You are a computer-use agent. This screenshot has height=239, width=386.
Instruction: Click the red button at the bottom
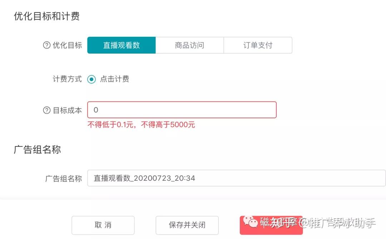click(x=271, y=226)
